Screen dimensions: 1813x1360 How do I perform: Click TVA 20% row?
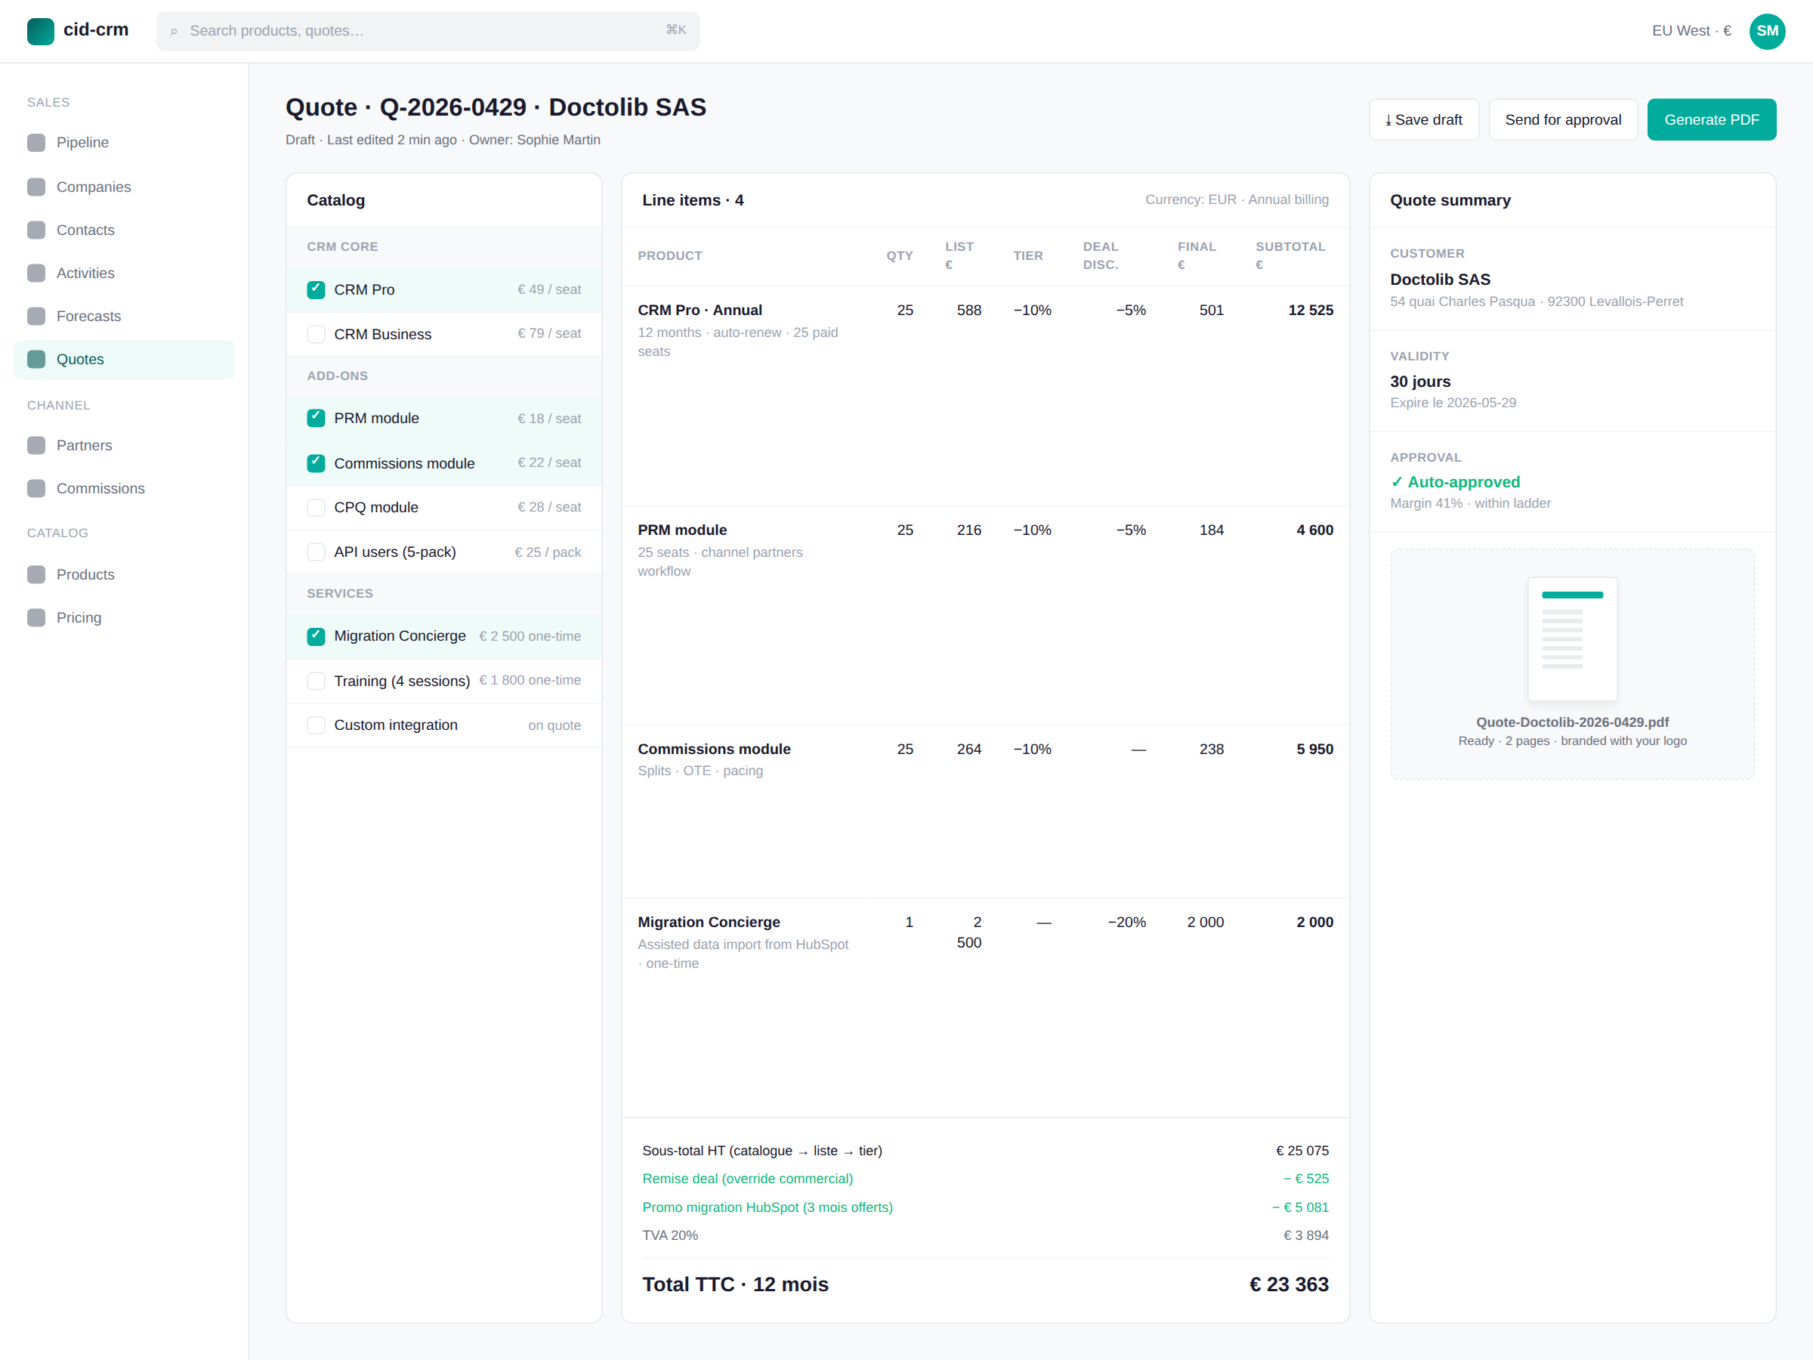[x=985, y=1235]
